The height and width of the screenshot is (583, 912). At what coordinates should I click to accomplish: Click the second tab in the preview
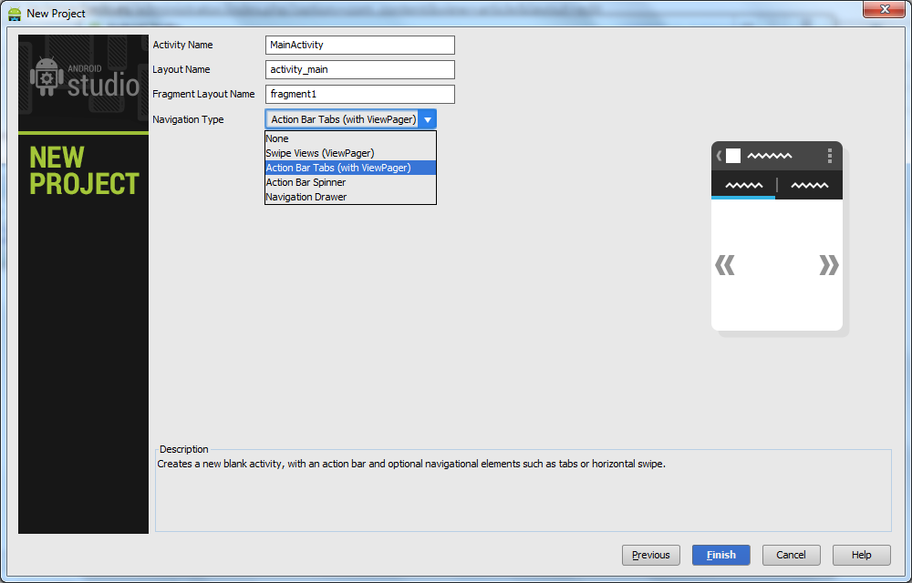809,186
